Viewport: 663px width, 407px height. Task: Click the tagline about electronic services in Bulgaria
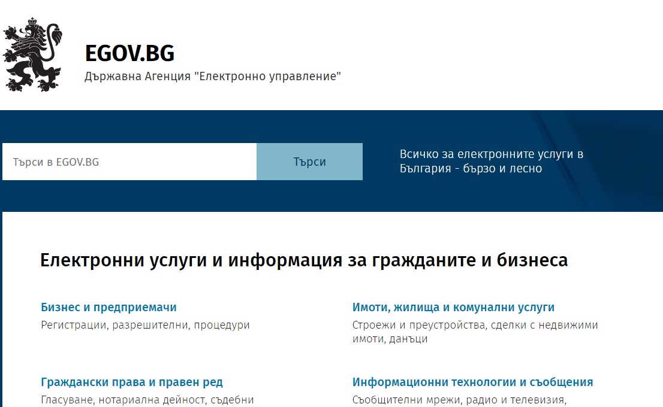coord(492,161)
